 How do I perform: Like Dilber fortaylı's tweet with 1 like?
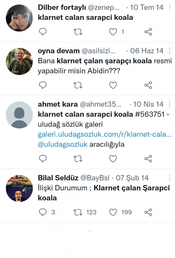pos(113,32)
